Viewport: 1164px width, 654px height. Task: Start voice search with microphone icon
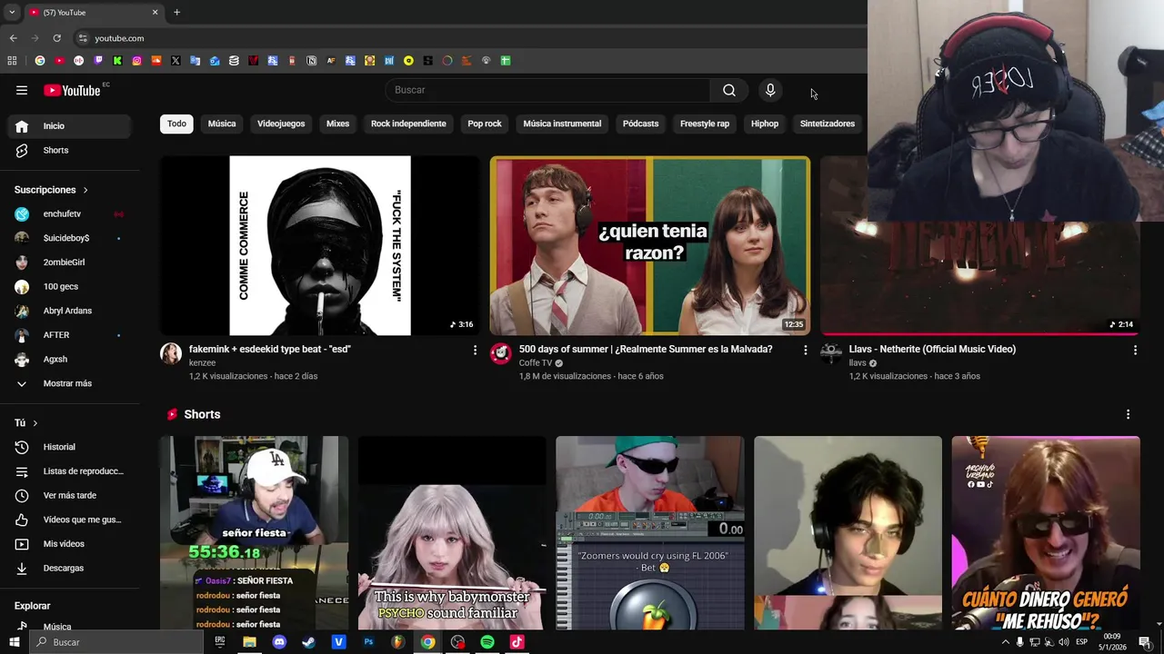(770, 90)
